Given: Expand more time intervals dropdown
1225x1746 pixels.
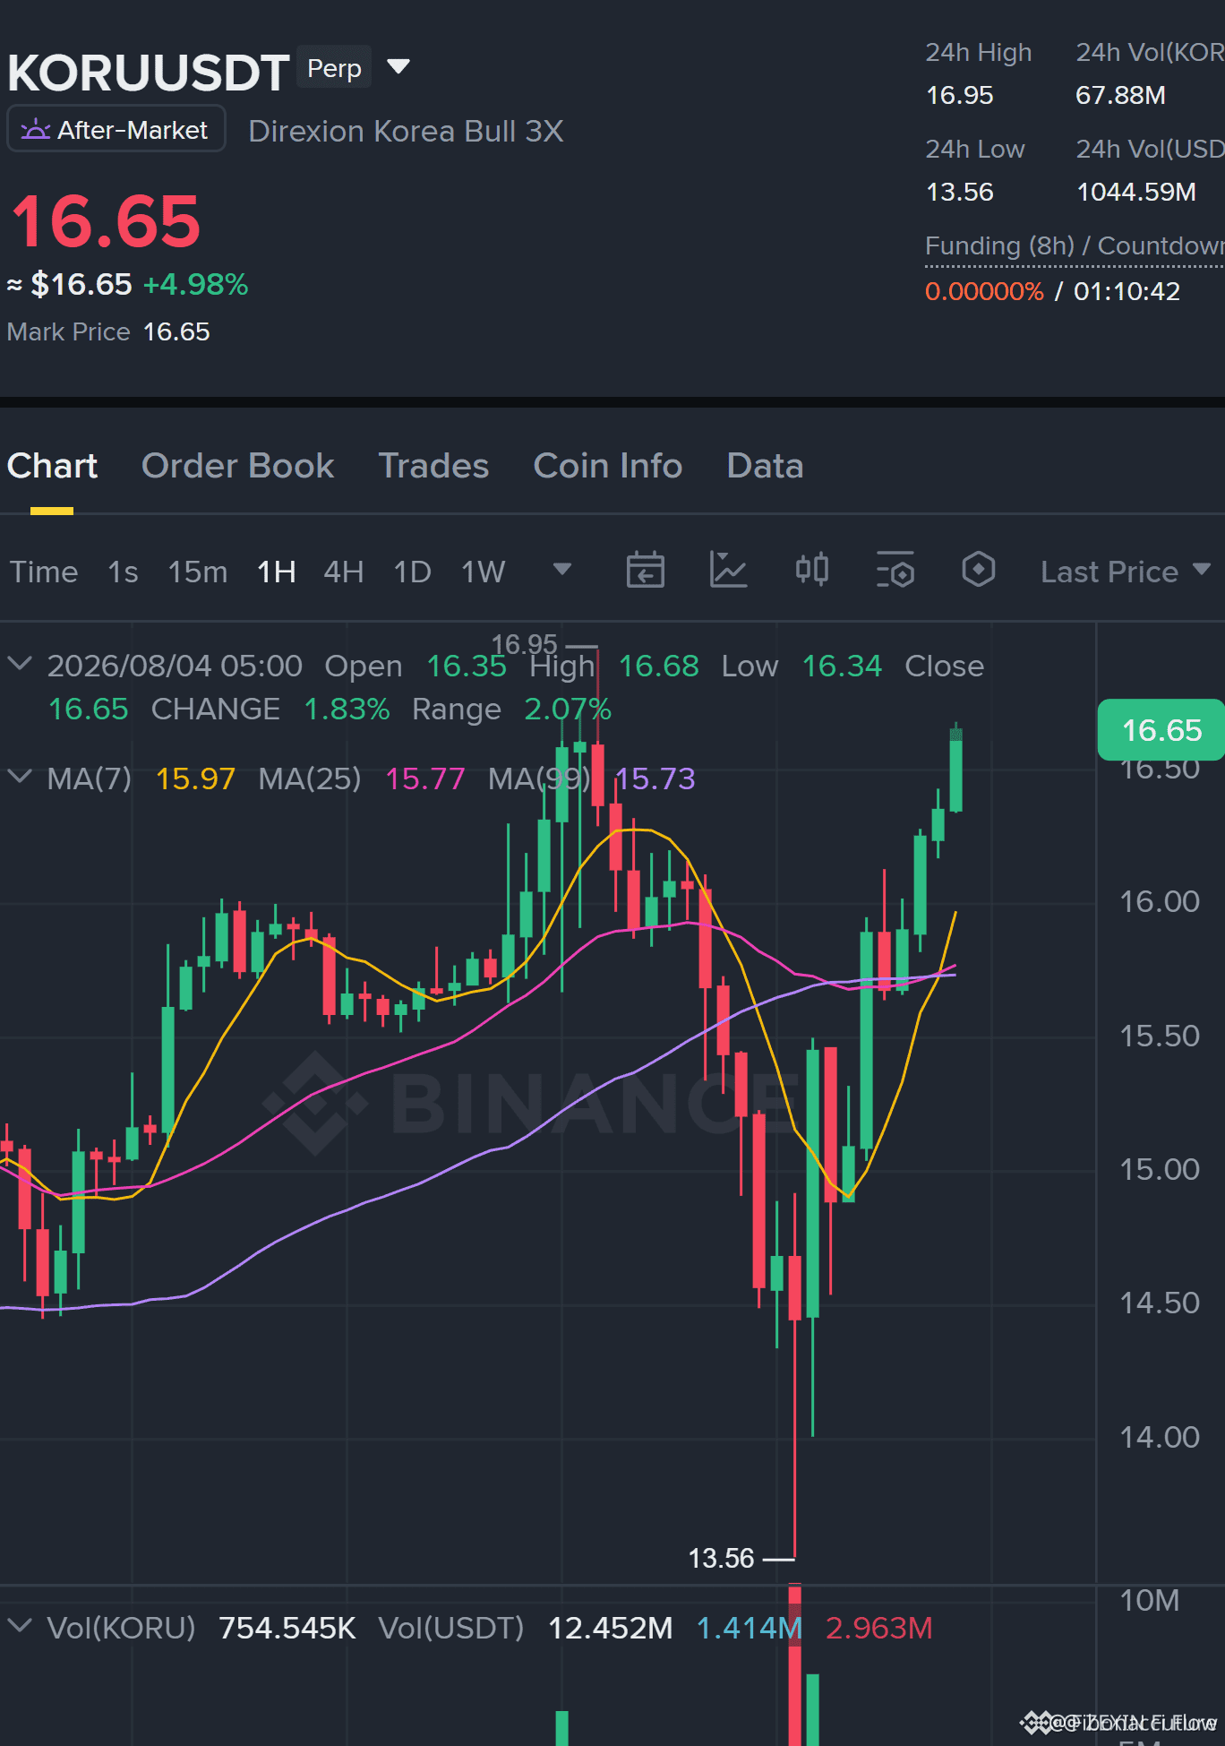Looking at the screenshot, I should [x=562, y=570].
